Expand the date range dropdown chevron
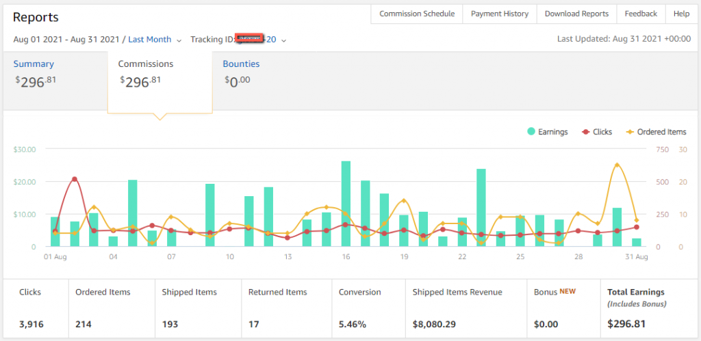Viewport: 701px width, 341px height. pos(179,40)
